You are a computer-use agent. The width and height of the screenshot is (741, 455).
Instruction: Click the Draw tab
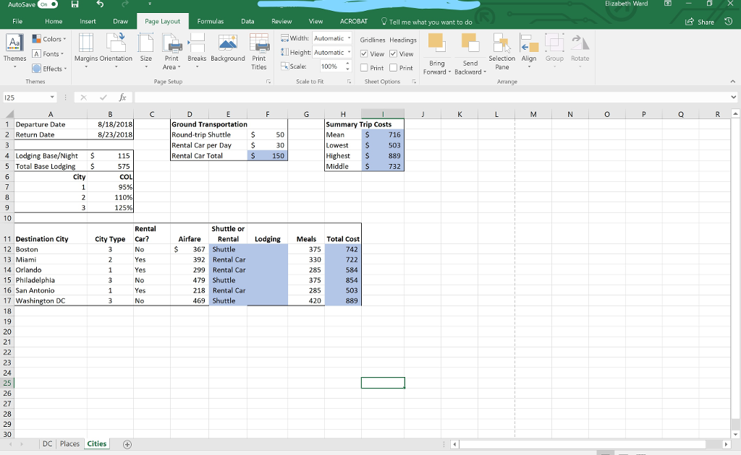click(x=121, y=21)
